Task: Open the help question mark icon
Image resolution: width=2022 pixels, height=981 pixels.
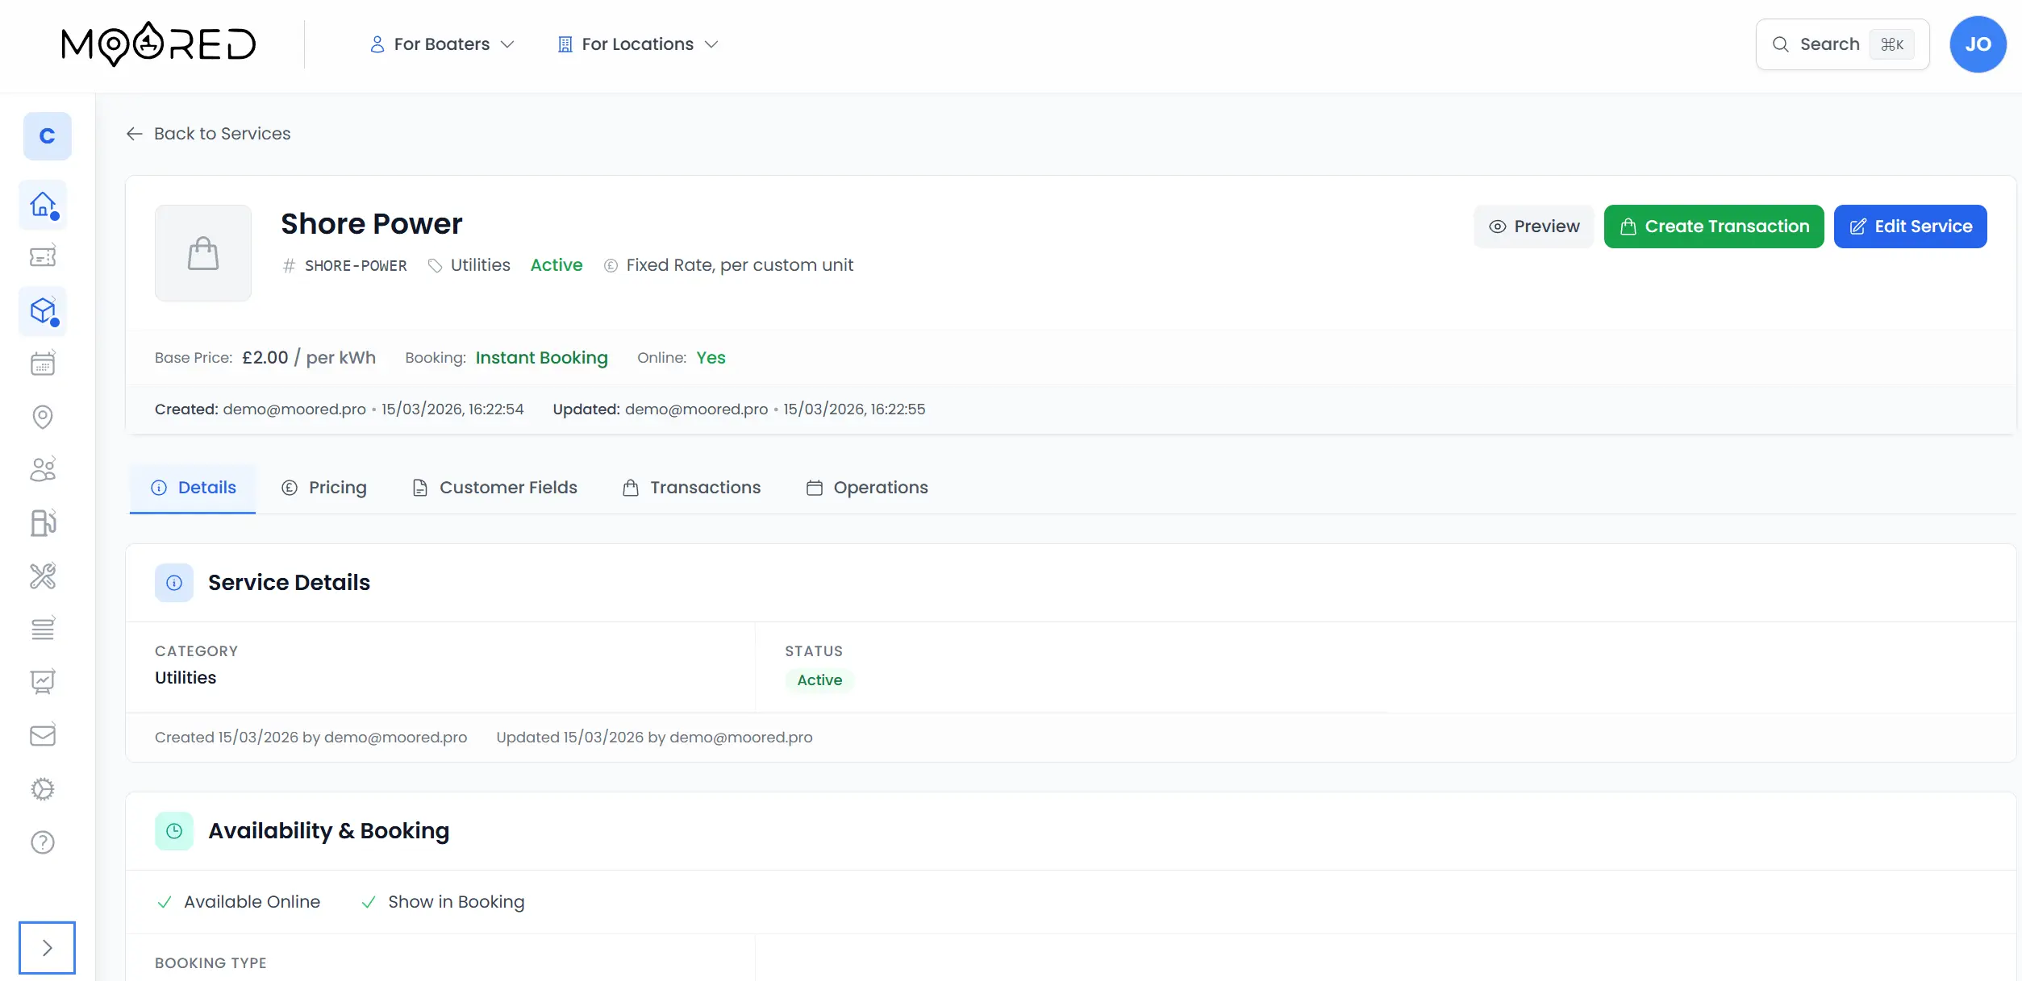Action: tap(42, 842)
